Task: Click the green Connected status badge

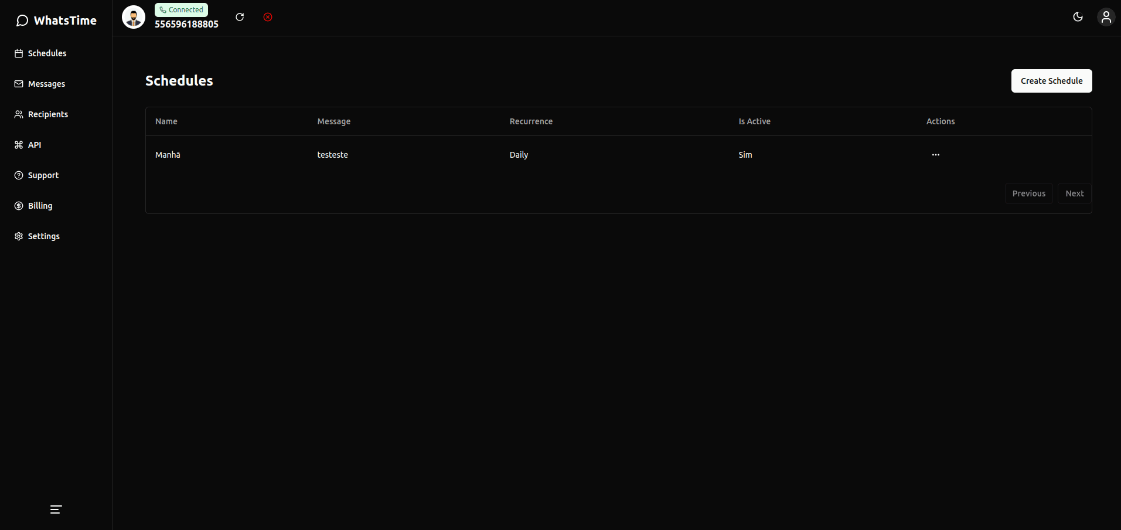Action: click(x=181, y=10)
